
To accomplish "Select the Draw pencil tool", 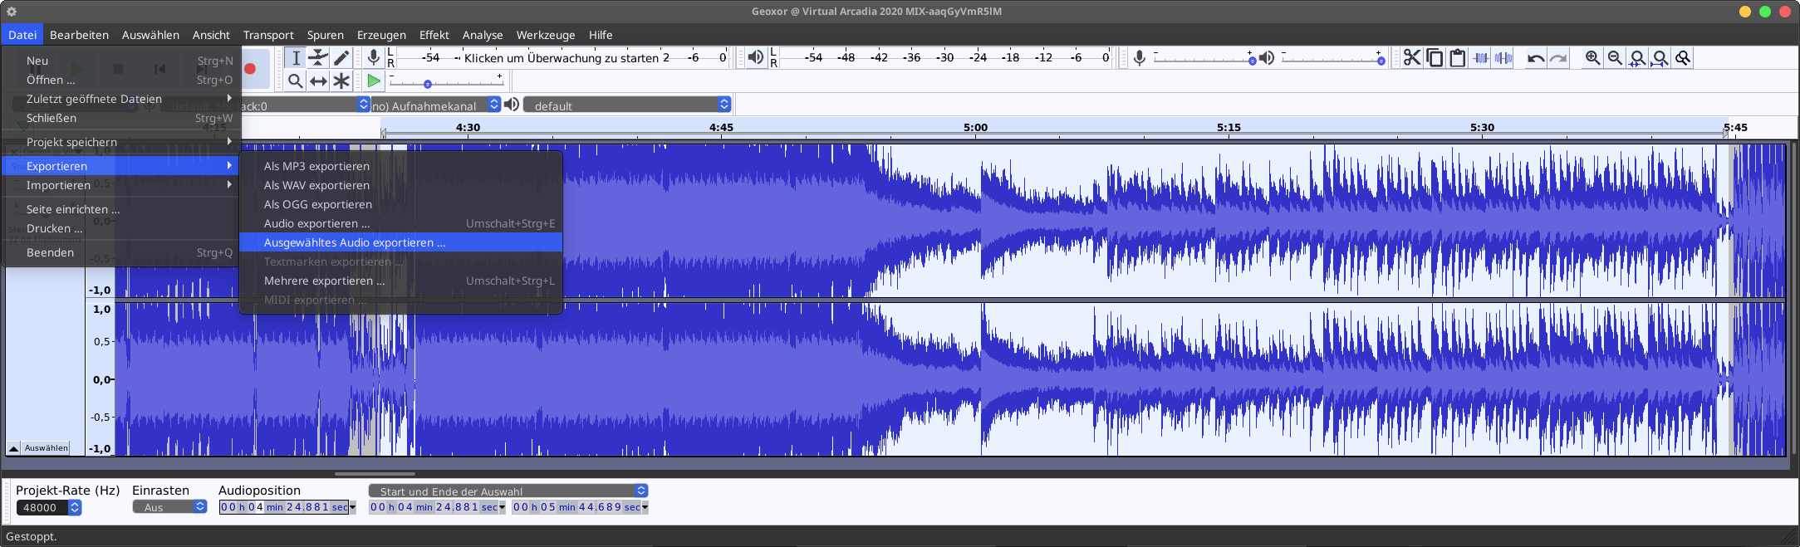I will 341,57.
